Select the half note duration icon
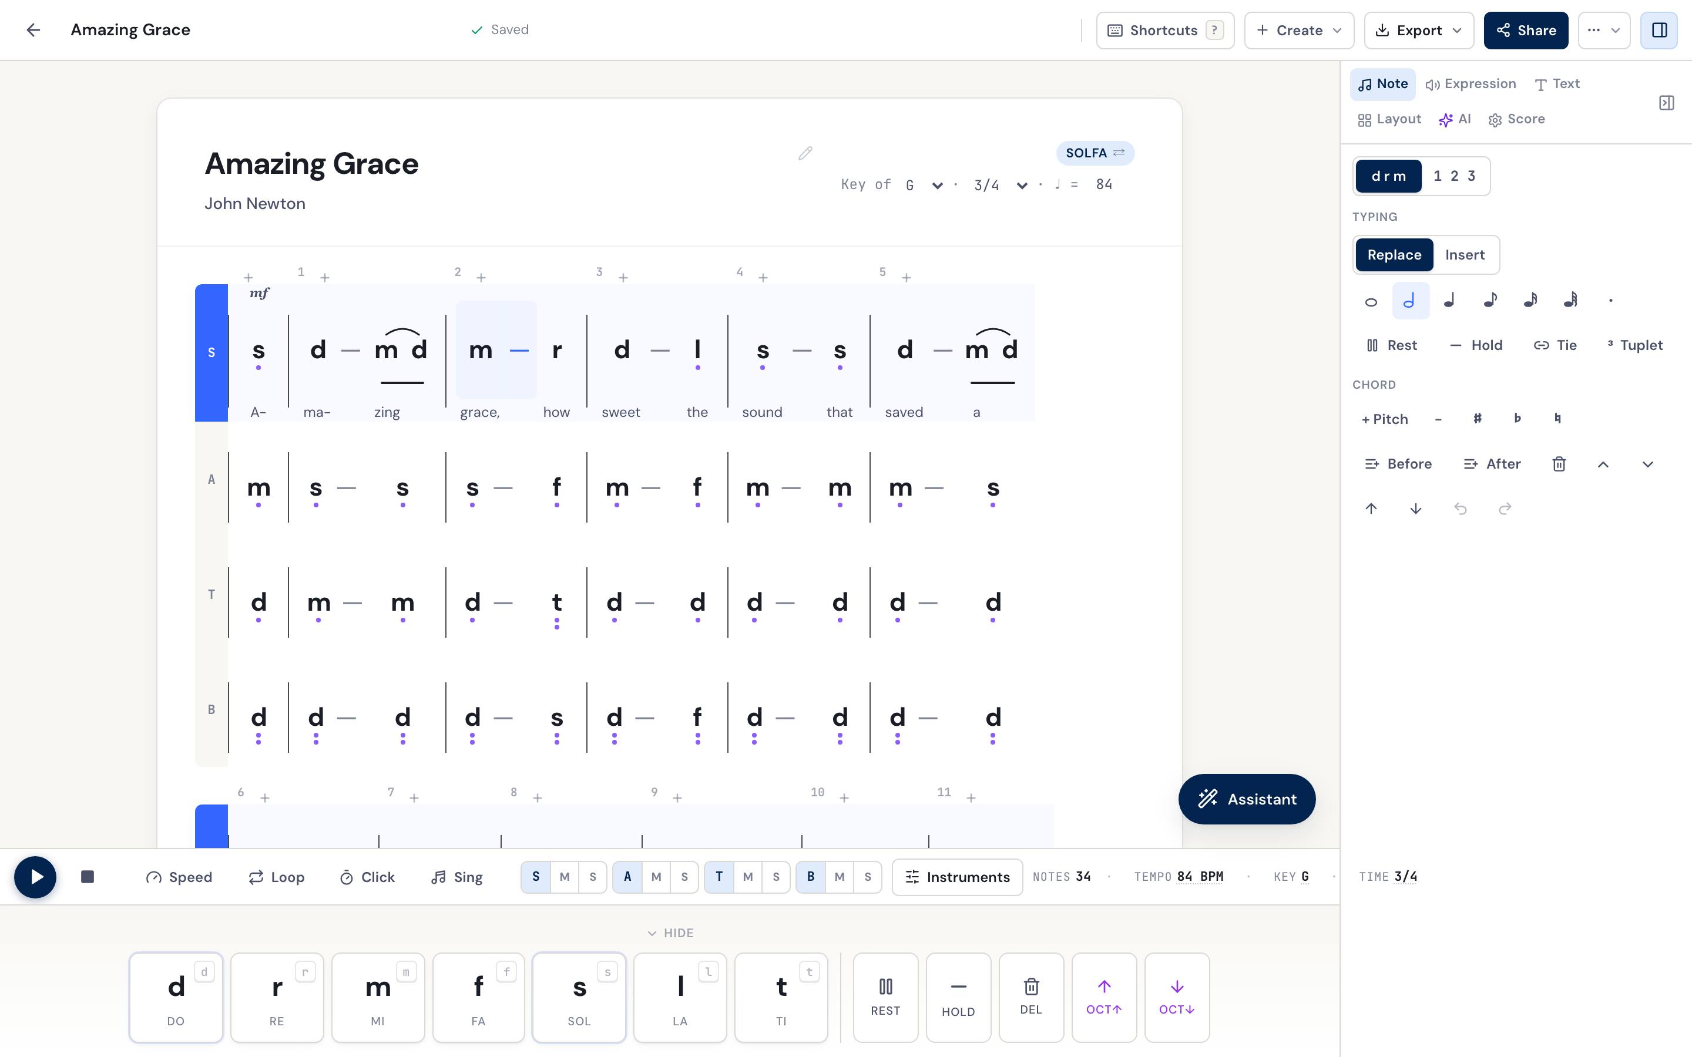The height and width of the screenshot is (1057, 1692). [x=1410, y=301]
